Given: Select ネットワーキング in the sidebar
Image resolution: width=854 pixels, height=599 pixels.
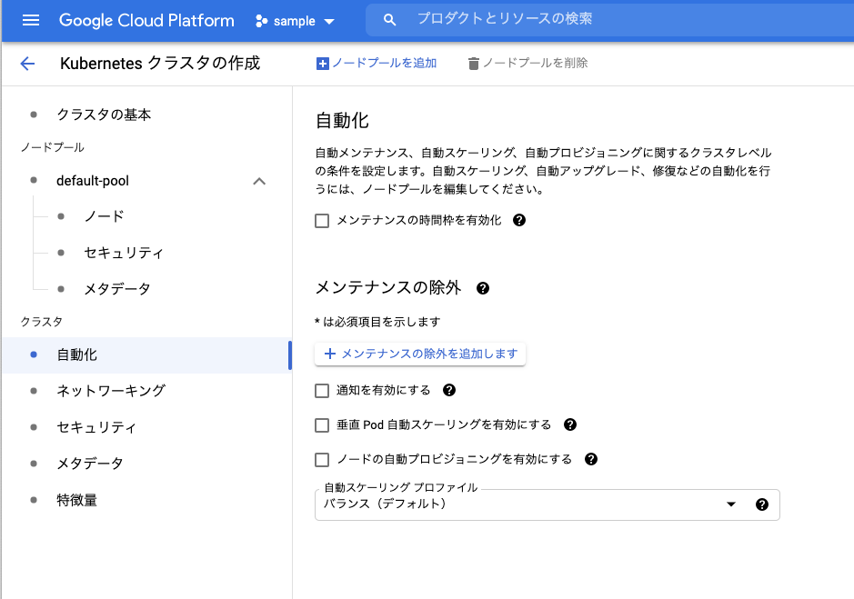Looking at the screenshot, I should click(x=110, y=391).
